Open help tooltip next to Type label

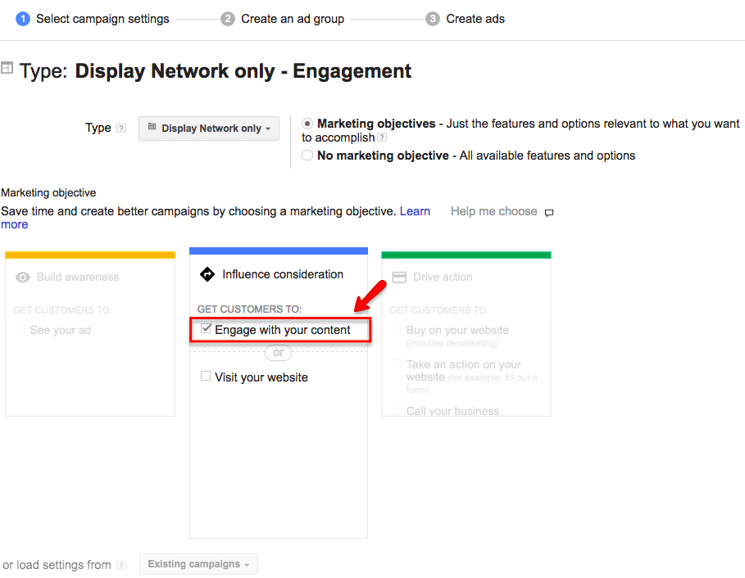(x=121, y=129)
